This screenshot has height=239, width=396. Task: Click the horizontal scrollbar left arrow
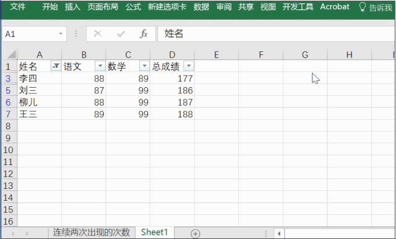click(x=279, y=233)
